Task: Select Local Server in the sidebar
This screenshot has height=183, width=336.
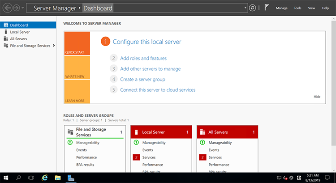Action: coord(20,32)
